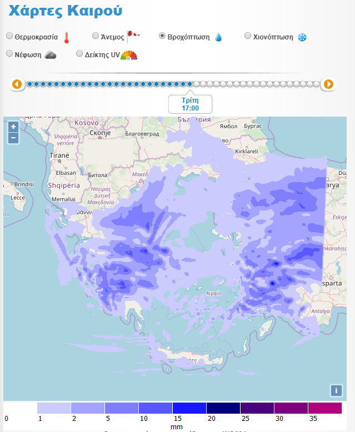Click the Antalya label on the map
This screenshot has width=355, height=432.
[320, 311]
